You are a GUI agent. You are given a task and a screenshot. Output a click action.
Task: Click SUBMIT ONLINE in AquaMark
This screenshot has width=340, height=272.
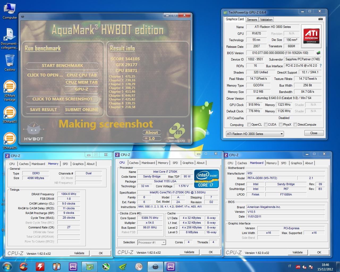coord(82,109)
